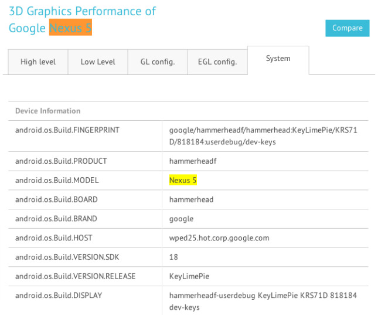Click the KeyLimePie release value
Viewport: 378px width, 315px height.
(189, 276)
